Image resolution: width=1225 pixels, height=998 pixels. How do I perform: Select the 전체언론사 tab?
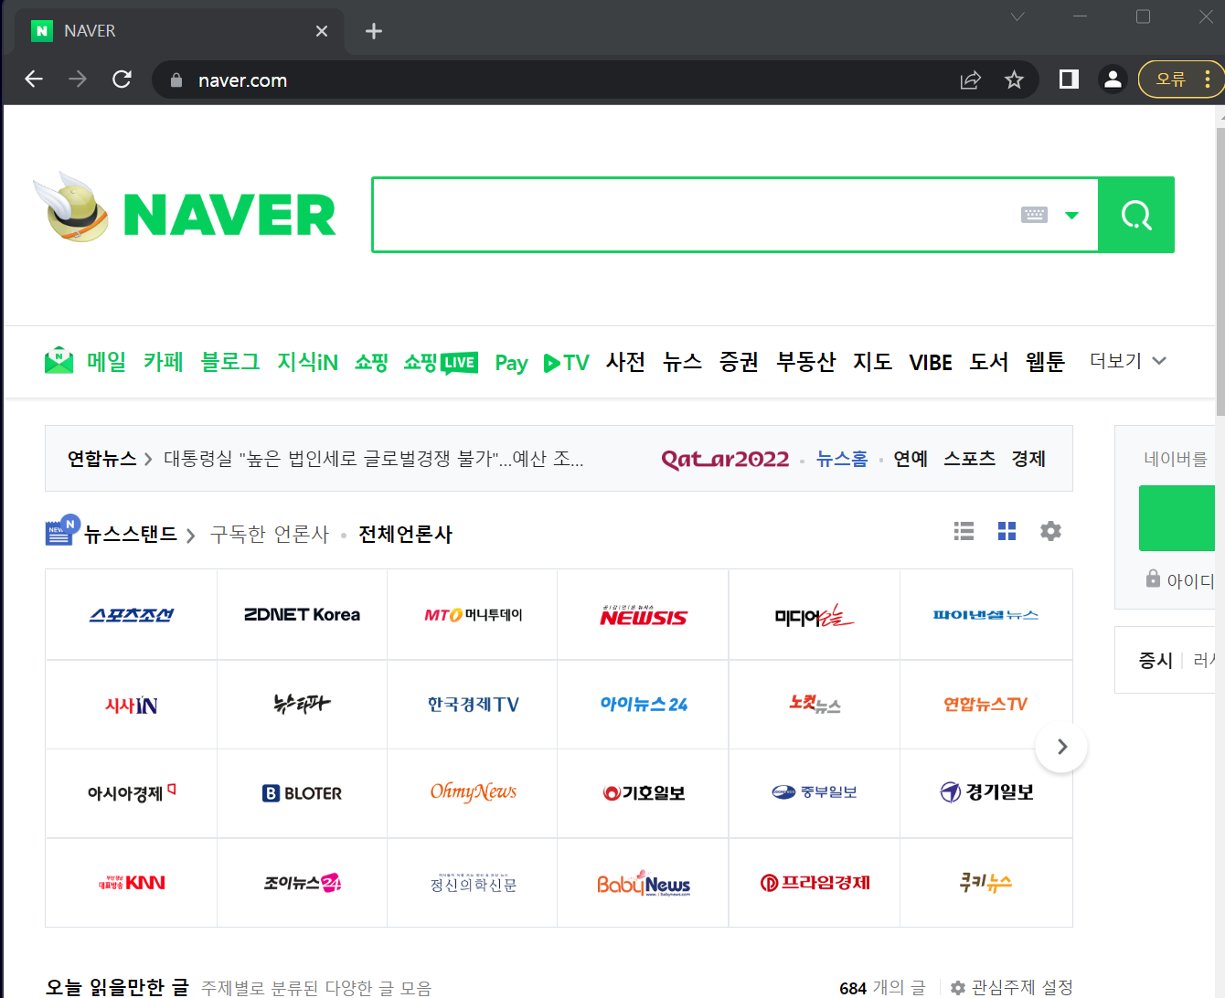click(406, 534)
